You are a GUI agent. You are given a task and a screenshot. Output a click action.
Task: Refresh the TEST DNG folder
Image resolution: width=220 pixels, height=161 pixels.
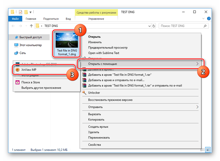pos(154,26)
